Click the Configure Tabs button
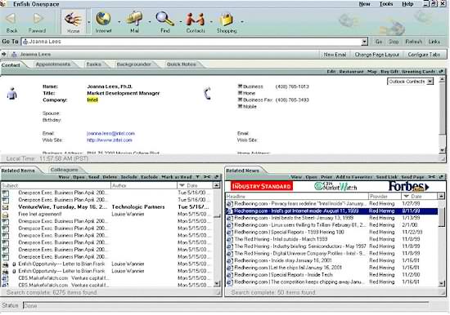The height and width of the screenshot is (315, 450). click(424, 55)
